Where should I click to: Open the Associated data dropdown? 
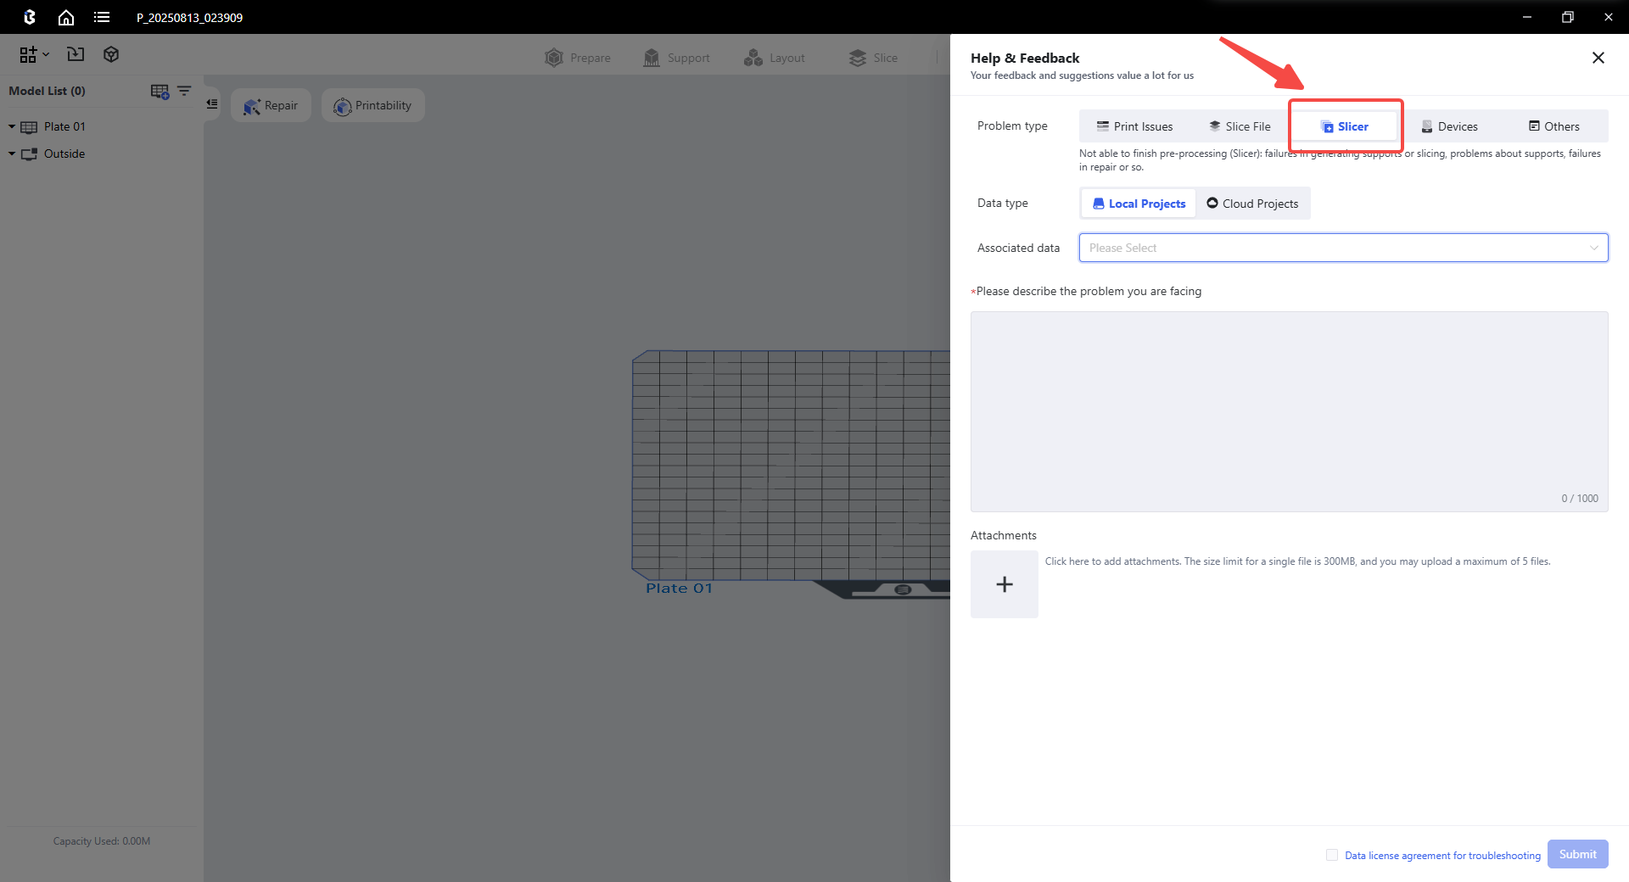pyautogui.click(x=1343, y=248)
